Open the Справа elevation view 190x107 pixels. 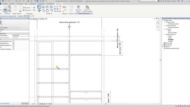point(170,41)
